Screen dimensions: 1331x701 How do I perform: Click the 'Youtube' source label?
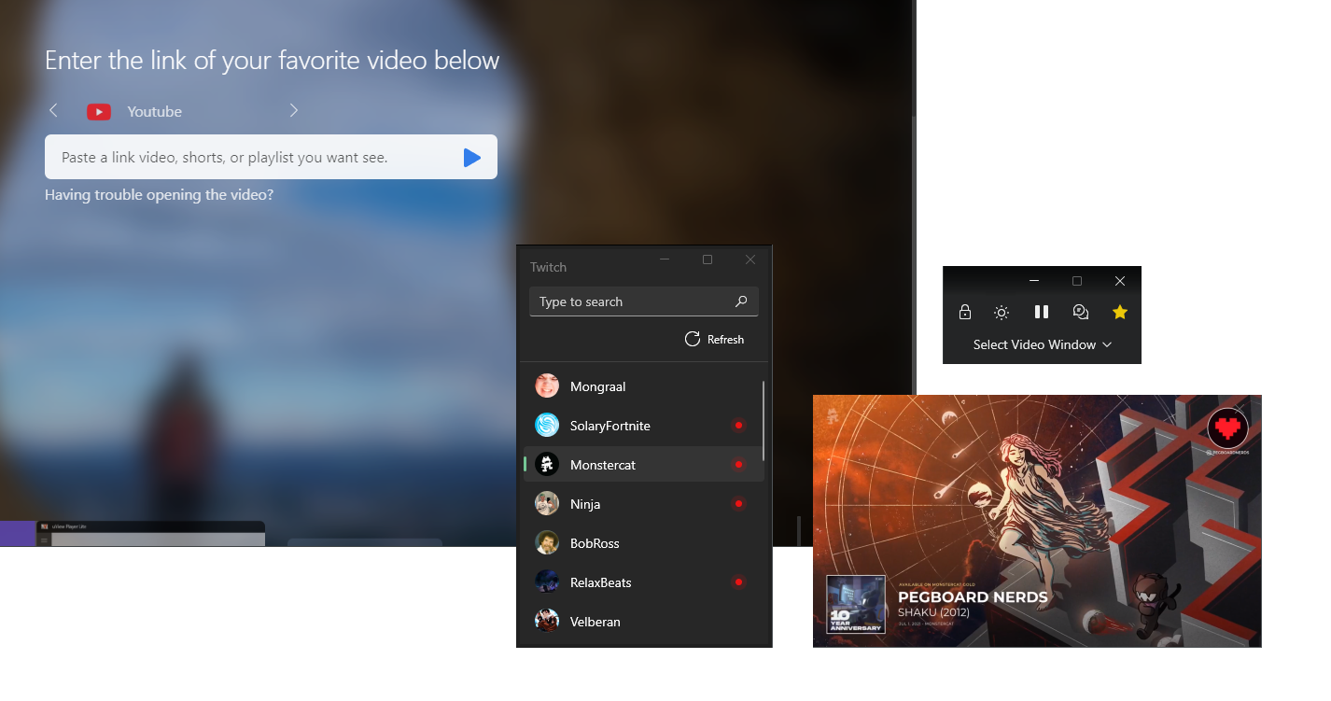(155, 112)
